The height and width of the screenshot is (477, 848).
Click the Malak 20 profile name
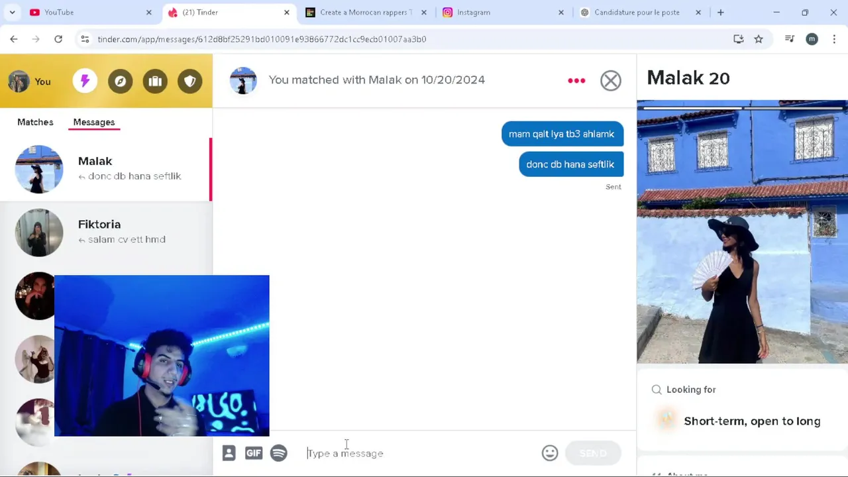pyautogui.click(x=688, y=78)
